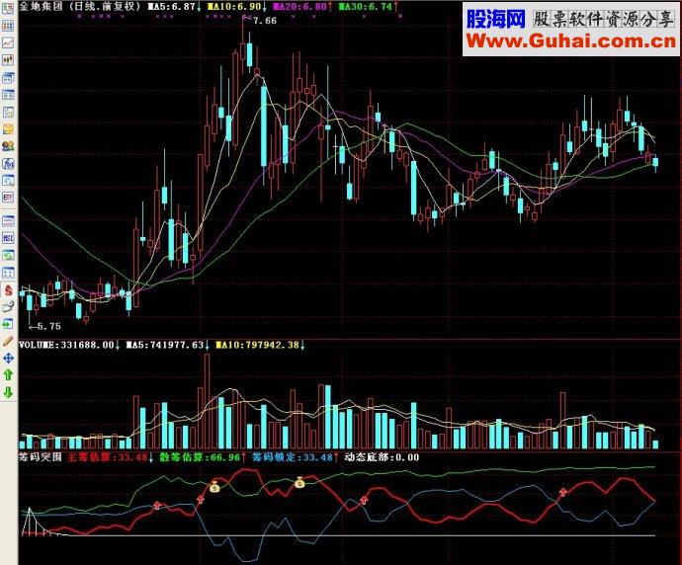Click the stock title 金地集团 (日线,前复权)
This screenshot has width=682, height=565.
80,7
